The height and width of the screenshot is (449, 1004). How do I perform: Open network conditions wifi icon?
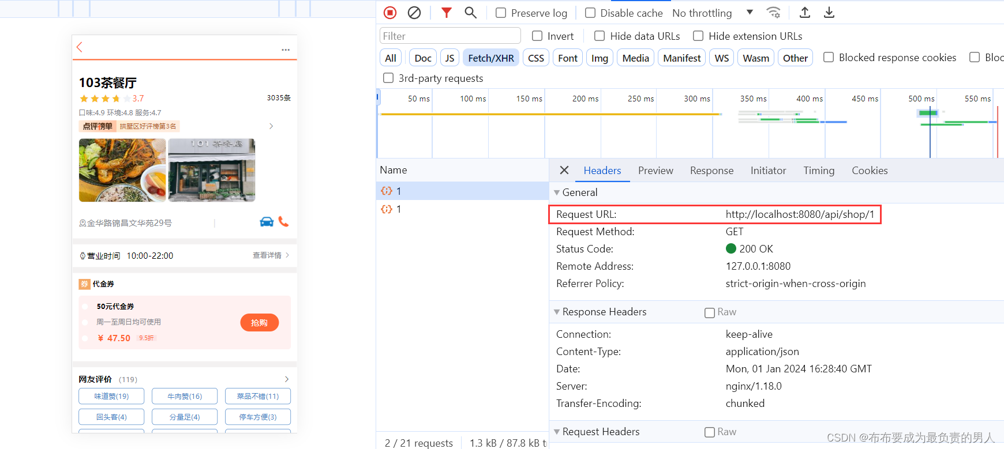click(x=773, y=13)
